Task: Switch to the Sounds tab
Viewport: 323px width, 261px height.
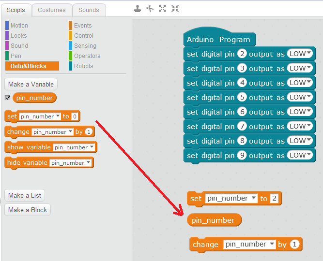Action: tap(89, 10)
